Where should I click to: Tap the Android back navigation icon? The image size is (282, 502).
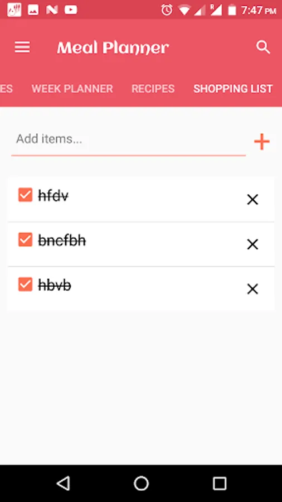(x=63, y=483)
